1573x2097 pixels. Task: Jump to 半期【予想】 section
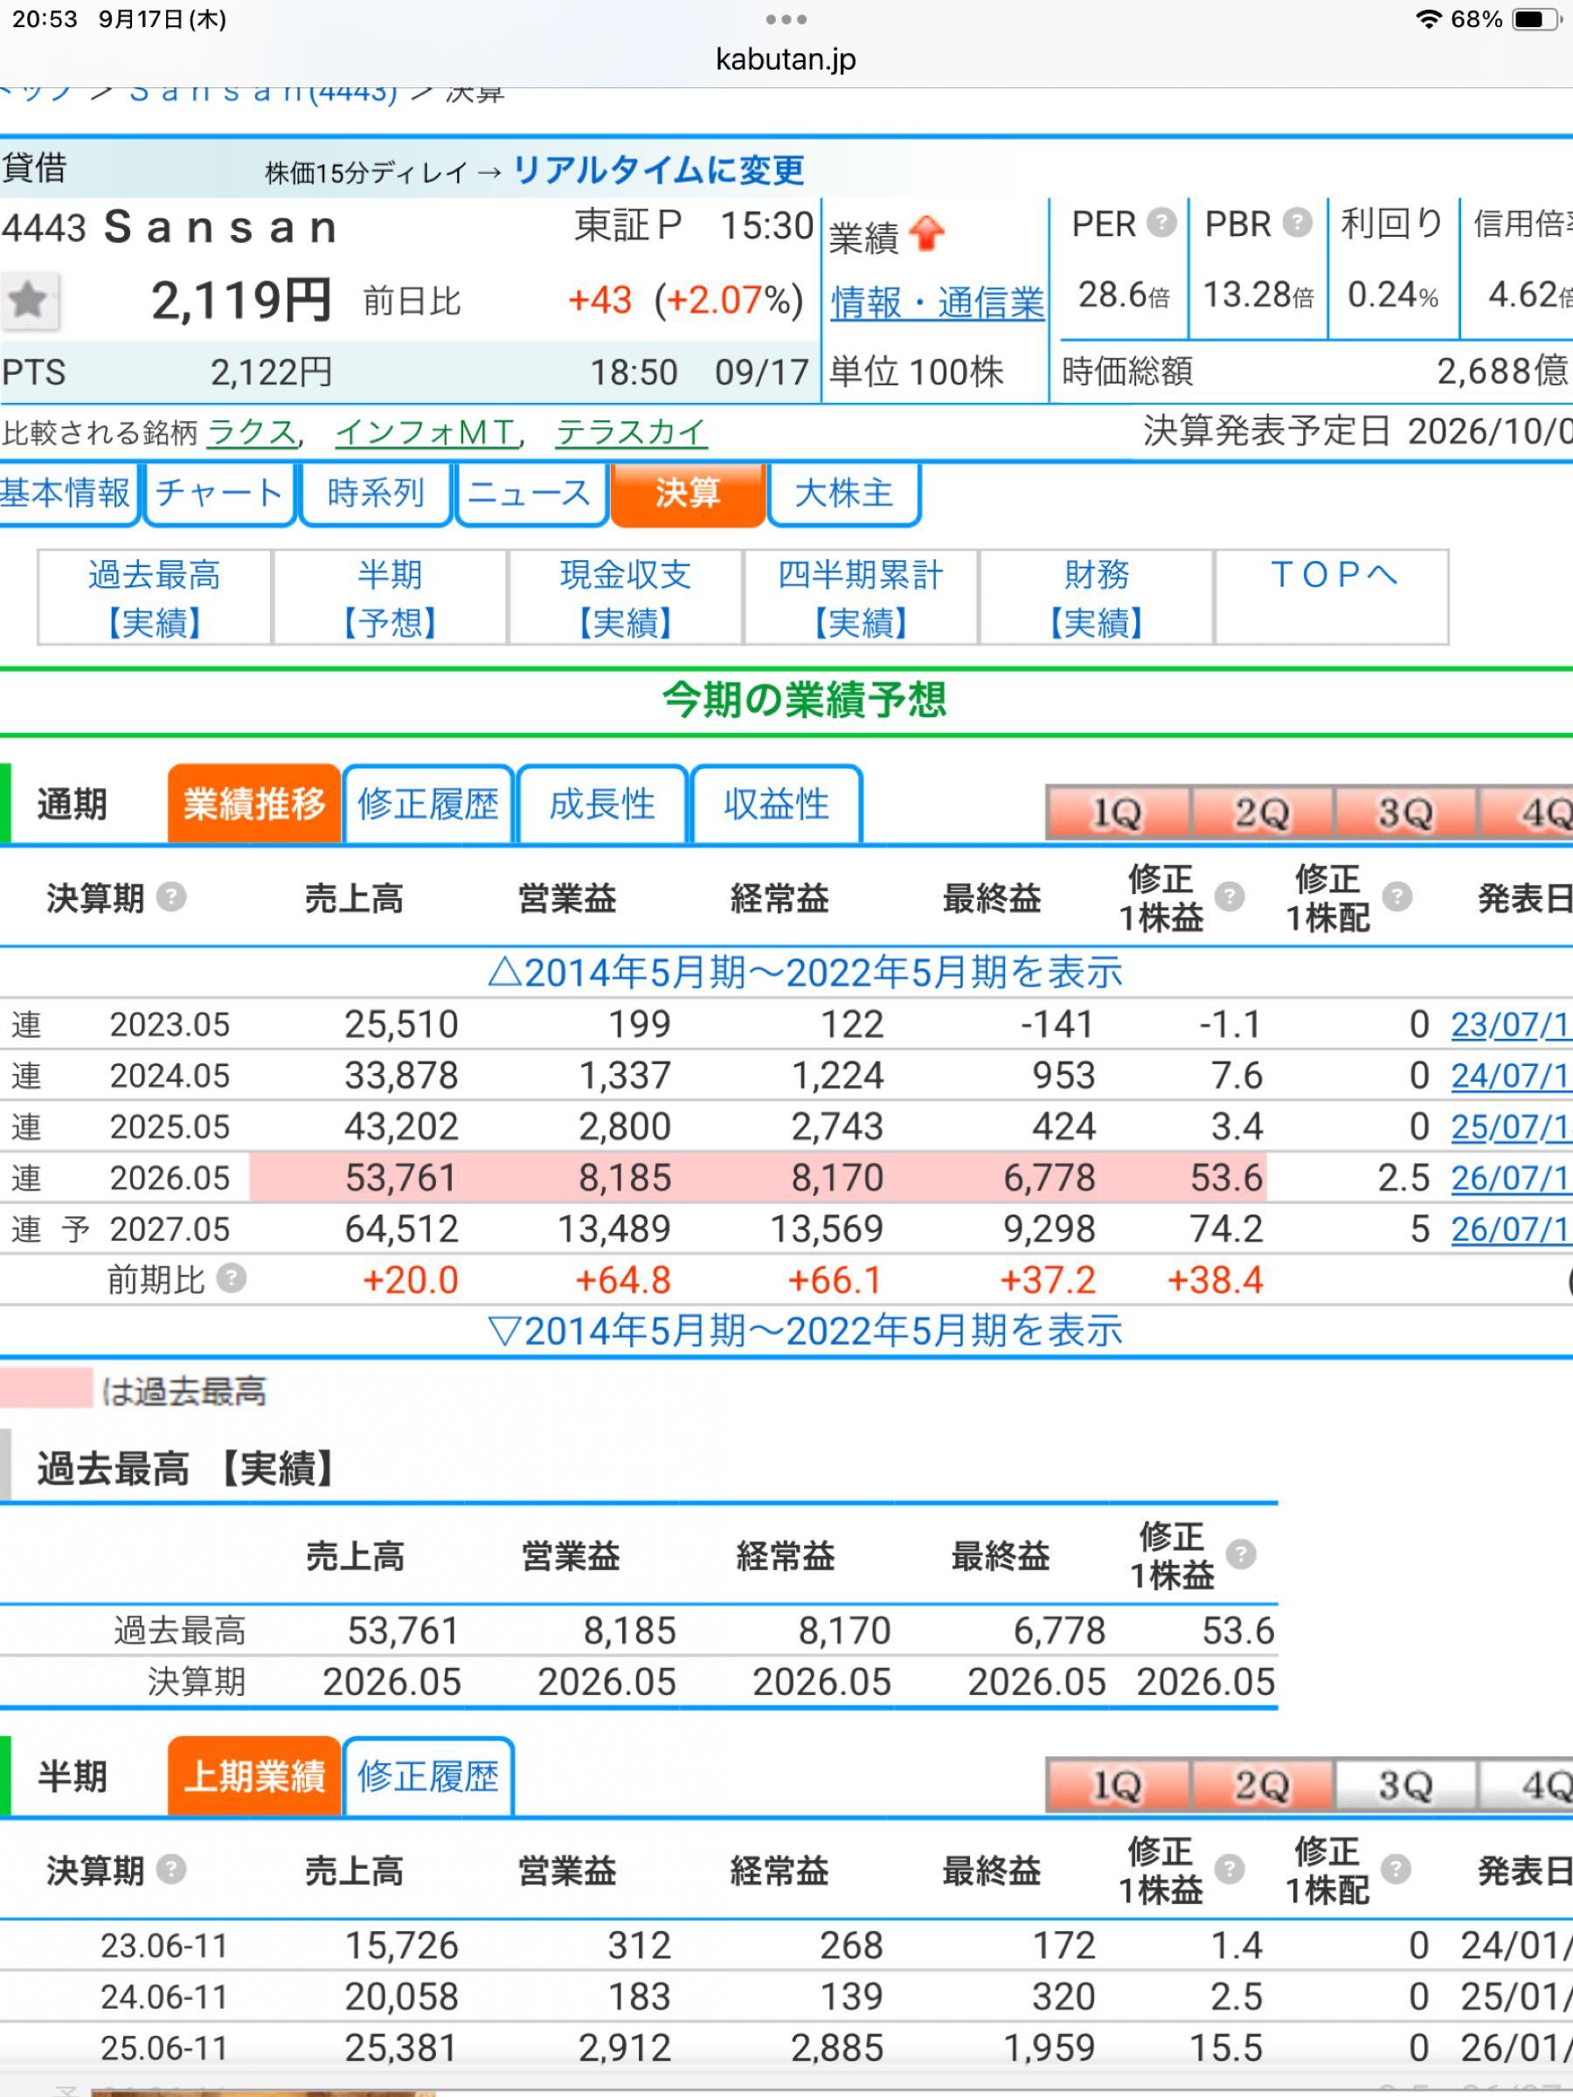click(x=390, y=599)
